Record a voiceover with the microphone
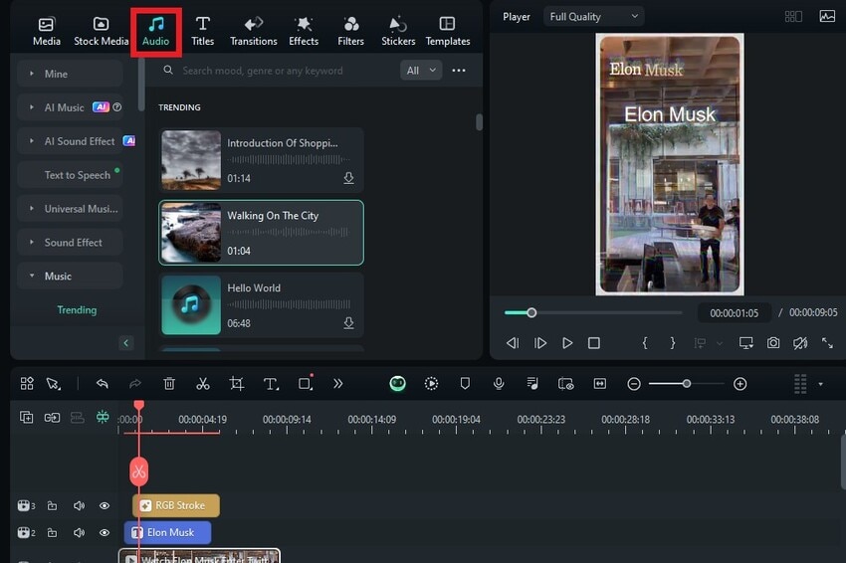This screenshot has height=563, width=846. tap(499, 383)
